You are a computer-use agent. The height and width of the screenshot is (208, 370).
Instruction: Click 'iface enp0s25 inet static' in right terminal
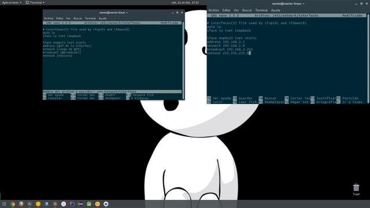[232, 38]
